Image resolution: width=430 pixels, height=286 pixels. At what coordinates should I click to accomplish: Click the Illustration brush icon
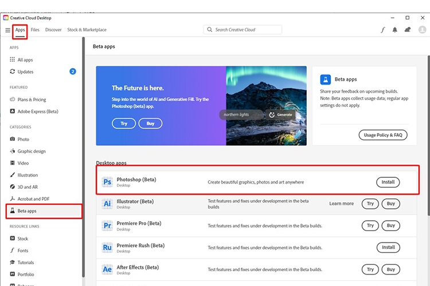click(x=13, y=175)
